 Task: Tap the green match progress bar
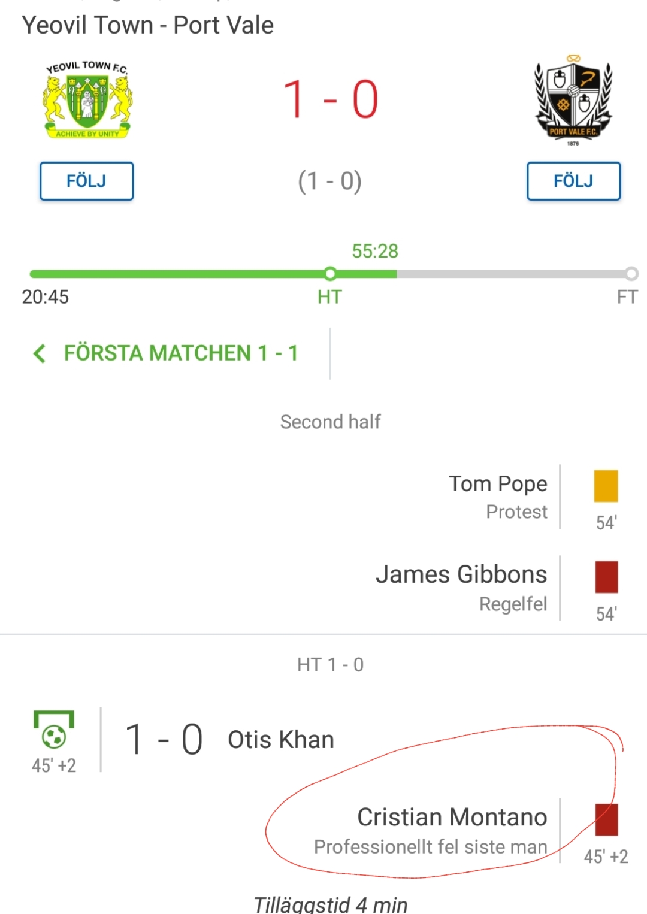(213, 274)
